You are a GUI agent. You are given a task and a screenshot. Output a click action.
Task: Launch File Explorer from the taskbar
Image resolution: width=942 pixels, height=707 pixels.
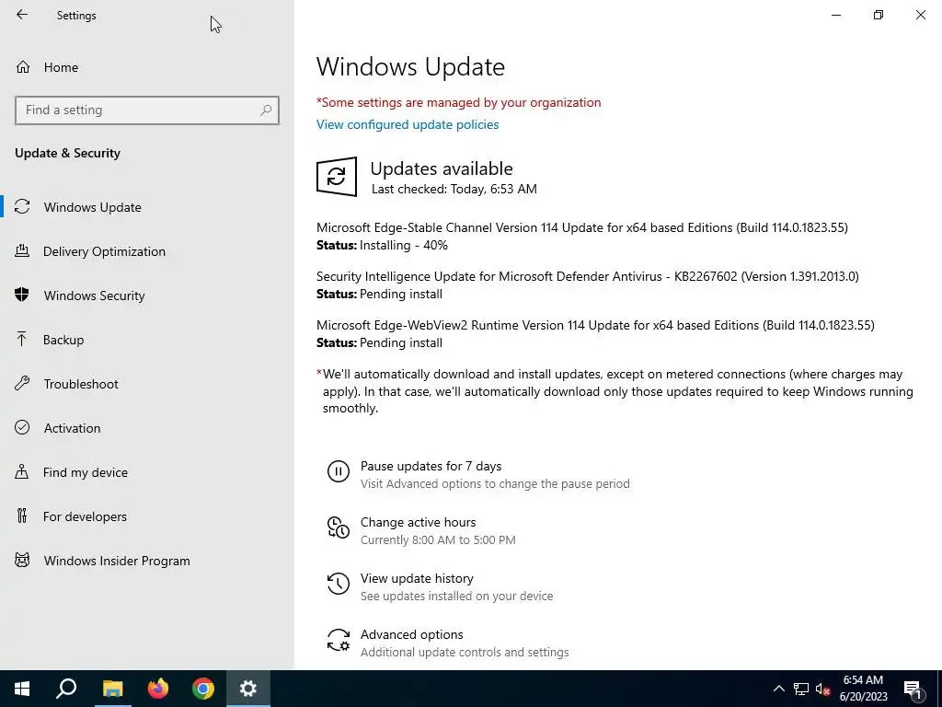pyautogui.click(x=112, y=689)
